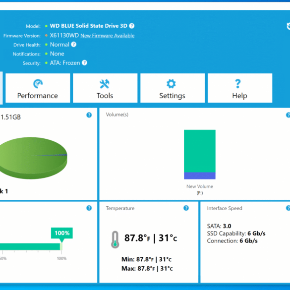Click the New Firmware Available link
The width and height of the screenshot is (290, 290).
tap(108, 36)
